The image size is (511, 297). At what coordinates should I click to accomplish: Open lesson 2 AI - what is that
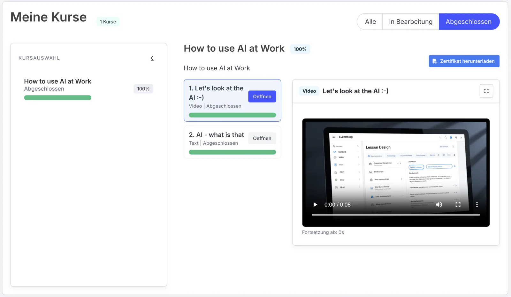click(x=262, y=138)
